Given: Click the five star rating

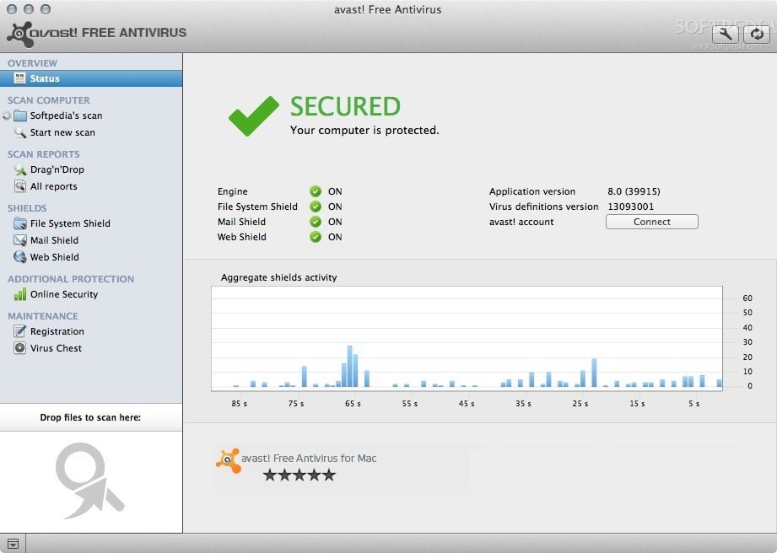Looking at the screenshot, I should (299, 475).
